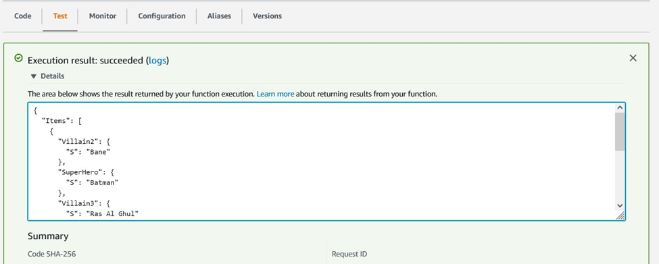Open the Versions tab
659x264 pixels.
point(267,16)
